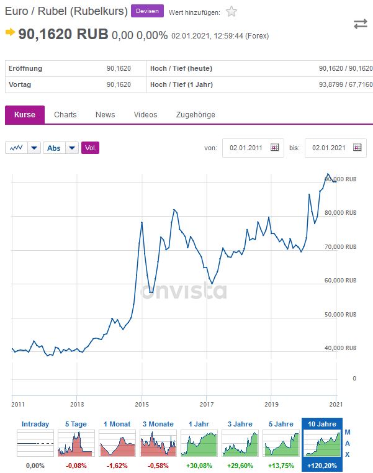Click the line chart type icon

click(x=16, y=148)
